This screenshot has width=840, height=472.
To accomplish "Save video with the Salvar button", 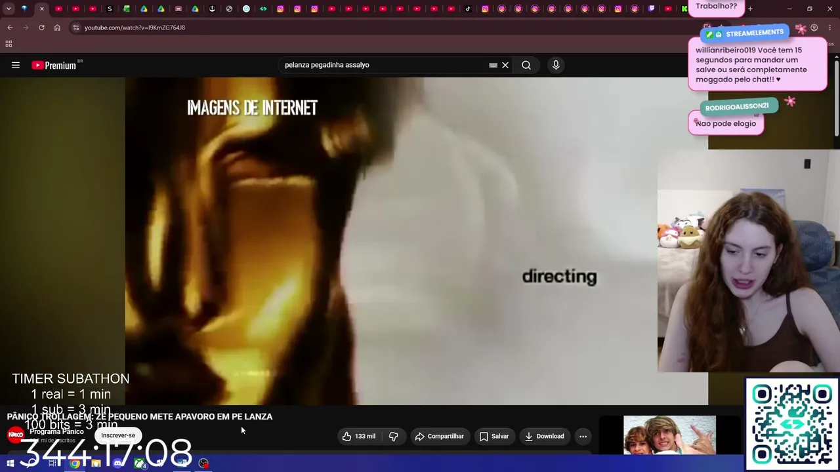I will [x=494, y=436].
